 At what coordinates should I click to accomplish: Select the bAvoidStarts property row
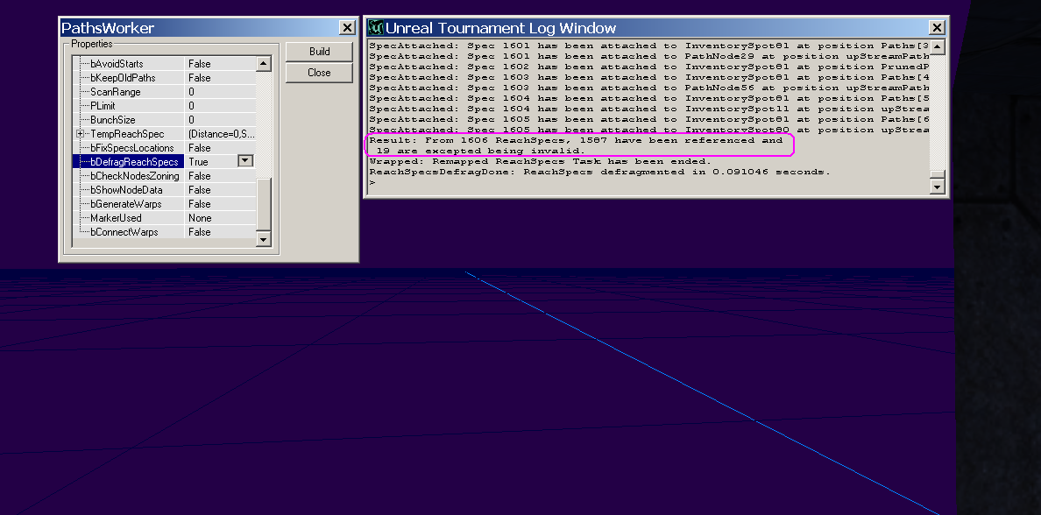click(x=165, y=64)
